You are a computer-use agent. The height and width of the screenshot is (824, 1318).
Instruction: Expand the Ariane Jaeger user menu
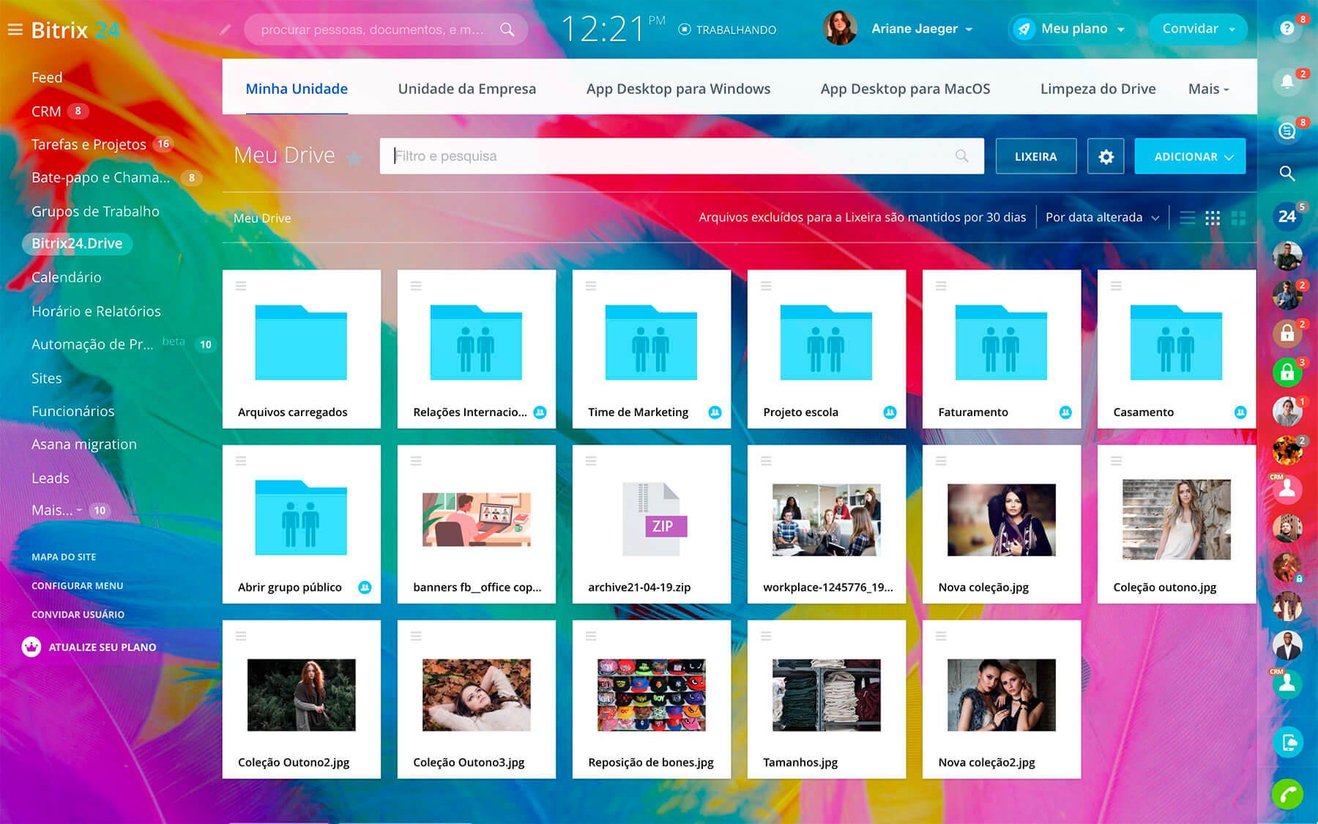[x=921, y=29]
